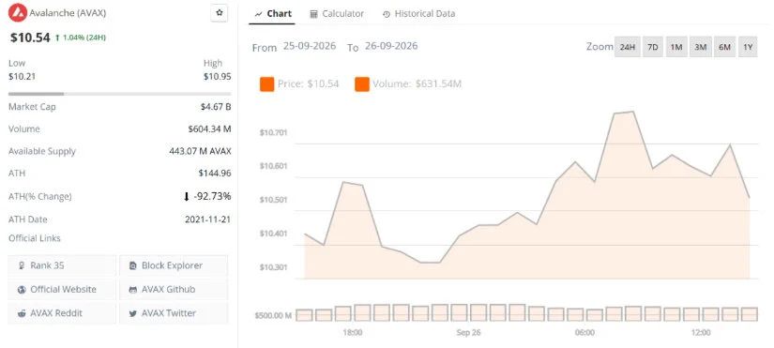Switch to the Calculator tab

point(337,14)
